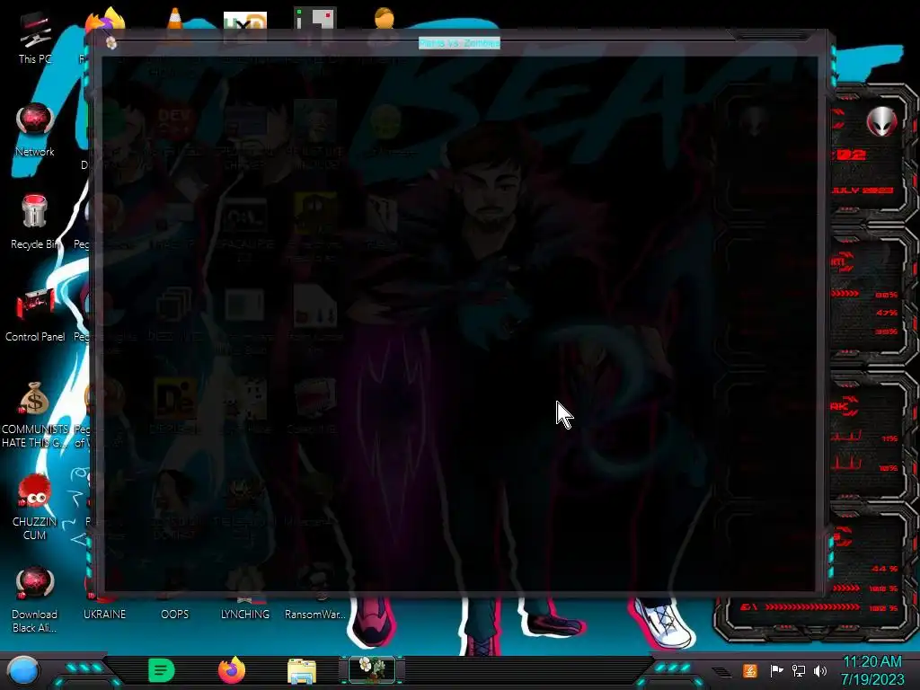Viewport: 920px width, 690px height.
Task: Click the Recycle Bin desktop icon
Action: 35,222
